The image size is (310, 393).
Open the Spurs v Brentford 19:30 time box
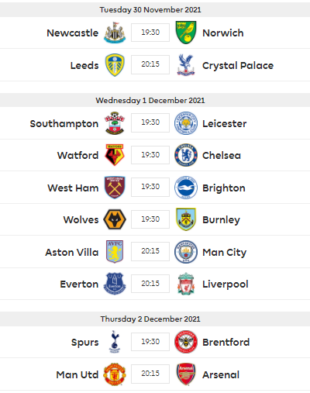(x=150, y=342)
